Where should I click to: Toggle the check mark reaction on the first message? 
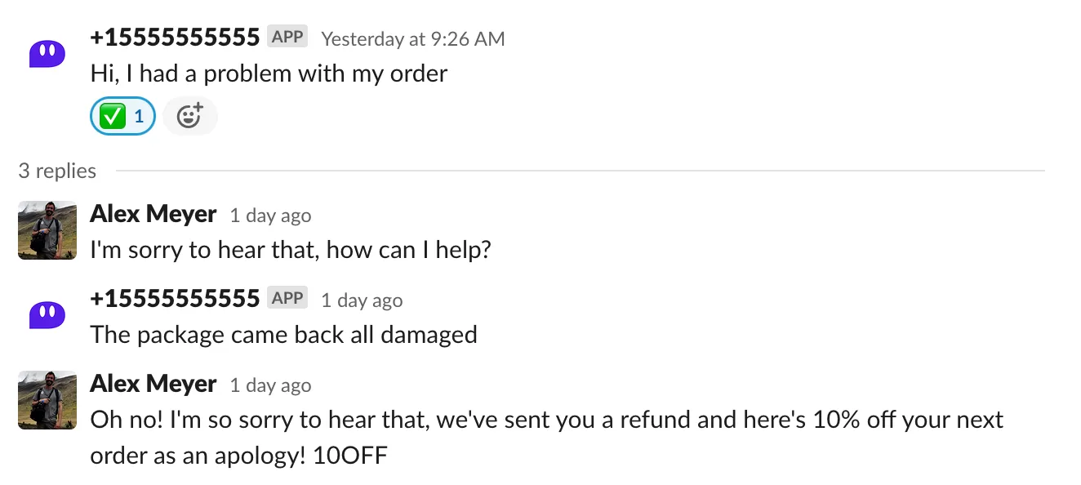122,115
